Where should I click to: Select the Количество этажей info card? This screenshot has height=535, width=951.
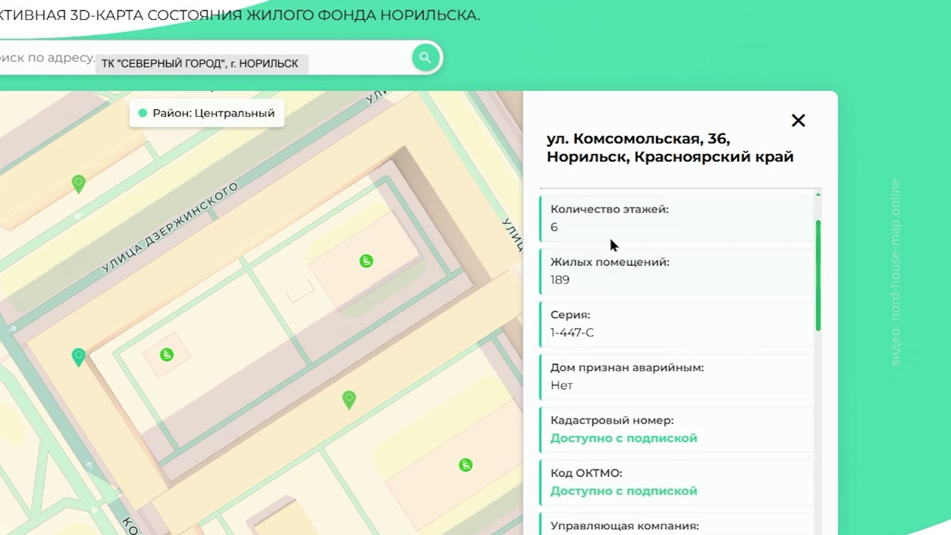675,218
